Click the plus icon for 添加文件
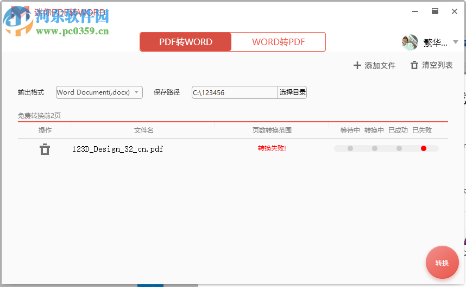This screenshot has height=287, width=466. point(357,65)
